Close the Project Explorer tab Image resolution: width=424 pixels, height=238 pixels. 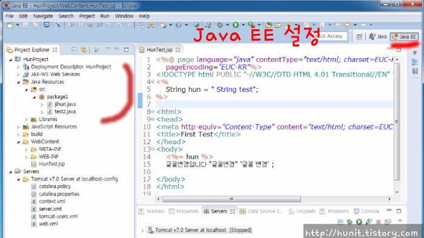pyautogui.click(x=55, y=50)
